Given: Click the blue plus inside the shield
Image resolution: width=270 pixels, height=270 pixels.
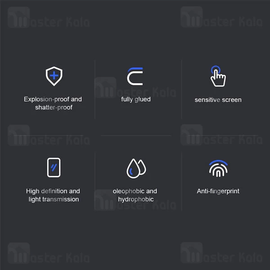Looking at the screenshot, I should [x=54, y=76].
